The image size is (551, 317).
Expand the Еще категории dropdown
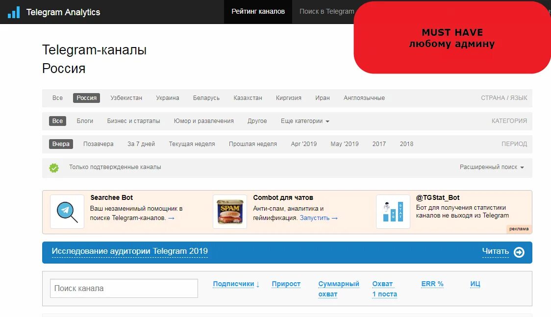pos(304,121)
